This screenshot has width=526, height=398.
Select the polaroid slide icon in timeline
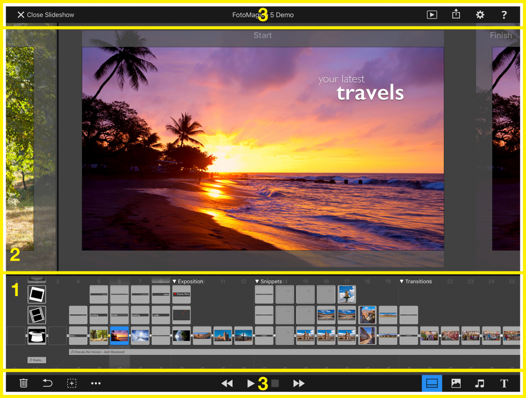[37, 294]
